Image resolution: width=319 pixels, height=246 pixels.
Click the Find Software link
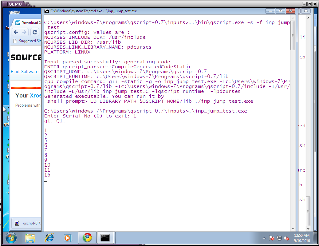[25, 72]
